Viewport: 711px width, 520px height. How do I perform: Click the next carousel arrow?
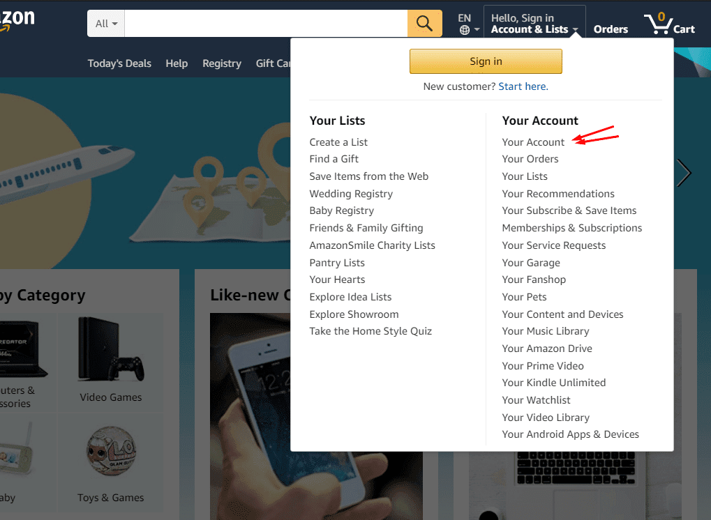pyautogui.click(x=684, y=173)
